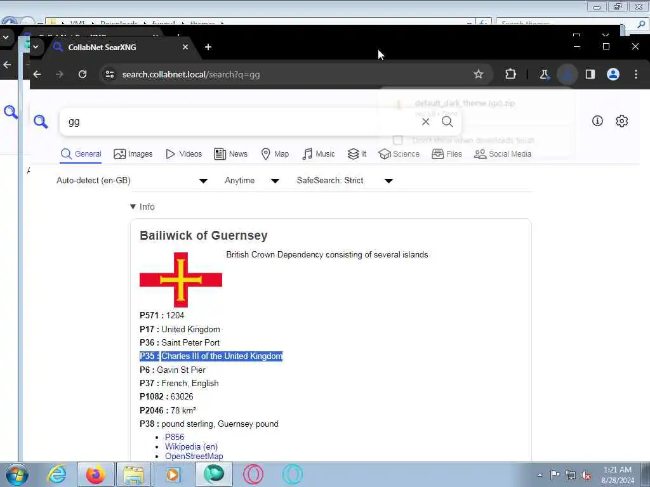Collapse the Info section
This screenshot has width=650, height=487.
coord(142,207)
